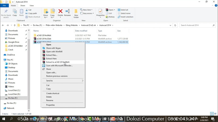This screenshot has height=122, width=218.
Task: Click 'Autocad (Full) ok' in the address path
Action: [x=88, y=25]
